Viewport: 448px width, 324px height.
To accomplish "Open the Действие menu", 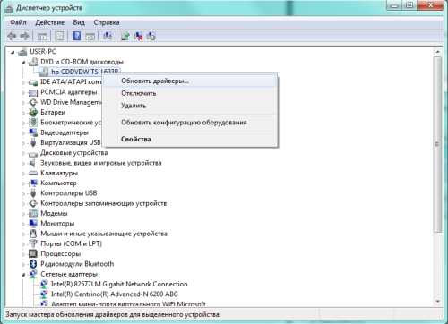I will pyautogui.click(x=49, y=22).
